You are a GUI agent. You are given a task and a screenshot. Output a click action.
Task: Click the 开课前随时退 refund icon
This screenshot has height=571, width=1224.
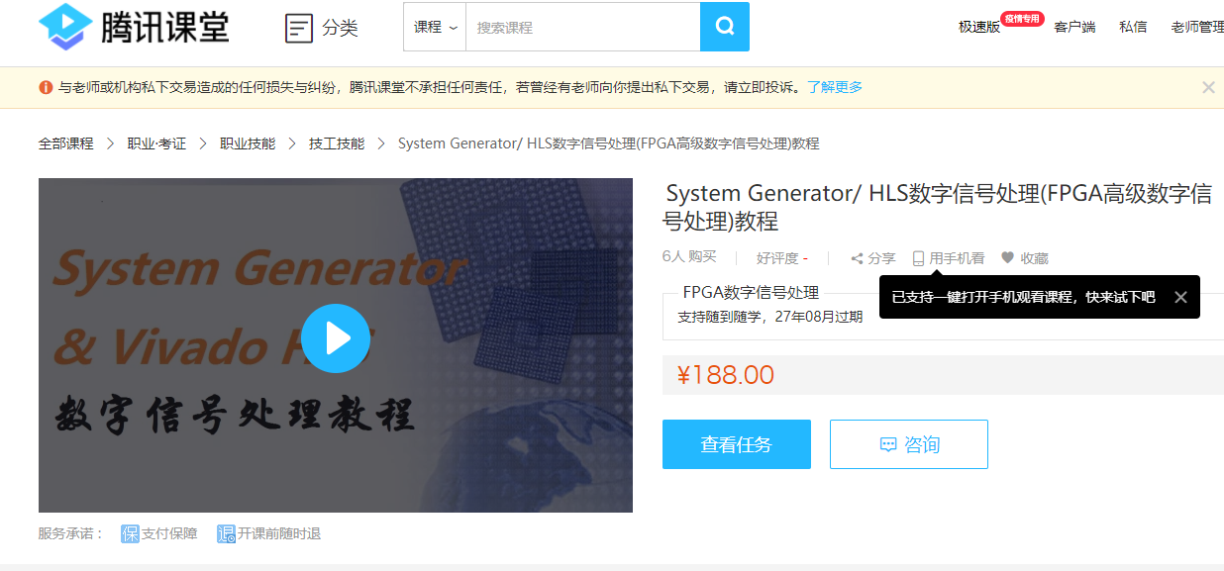[226, 533]
